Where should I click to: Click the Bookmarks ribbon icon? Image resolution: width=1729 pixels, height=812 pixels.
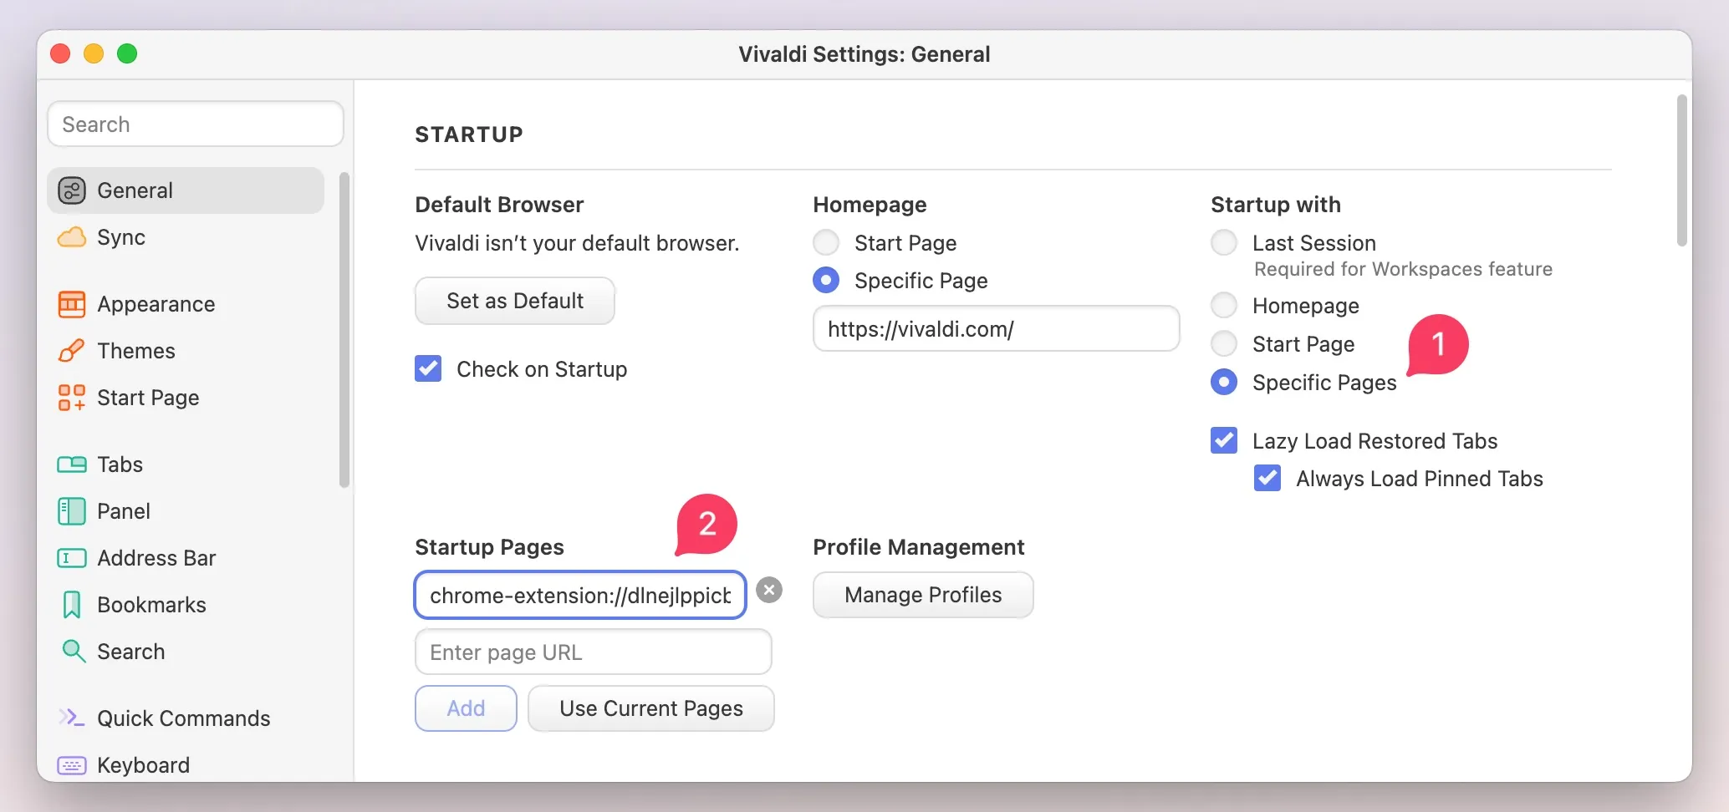click(x=72, y=605)
